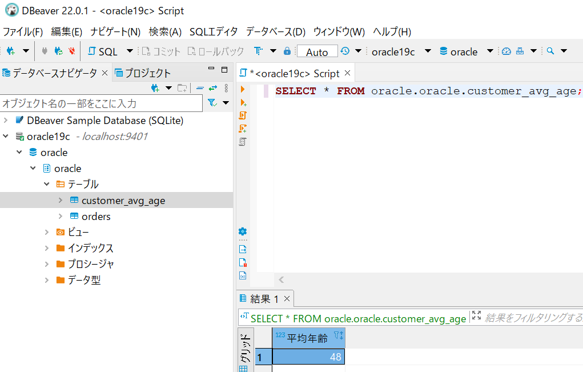
Task: Open the ウィンドウ(W) menu
Action: tap(339, 31)
